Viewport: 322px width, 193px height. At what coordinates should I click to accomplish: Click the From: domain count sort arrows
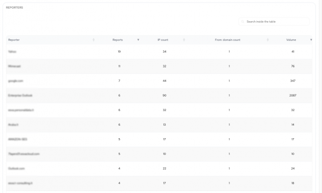(268, 40)
